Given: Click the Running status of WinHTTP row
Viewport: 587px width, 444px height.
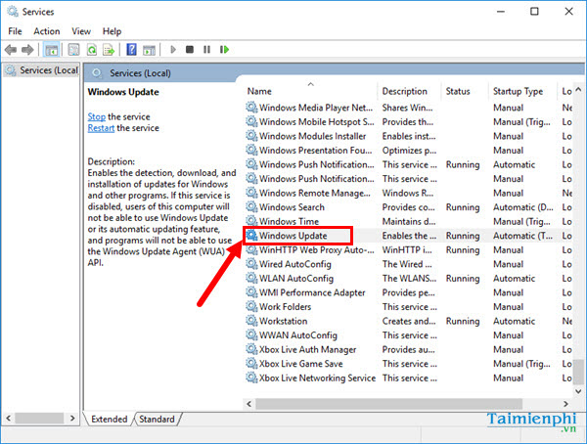Looking at the screenshot, I should pos(463,249).
